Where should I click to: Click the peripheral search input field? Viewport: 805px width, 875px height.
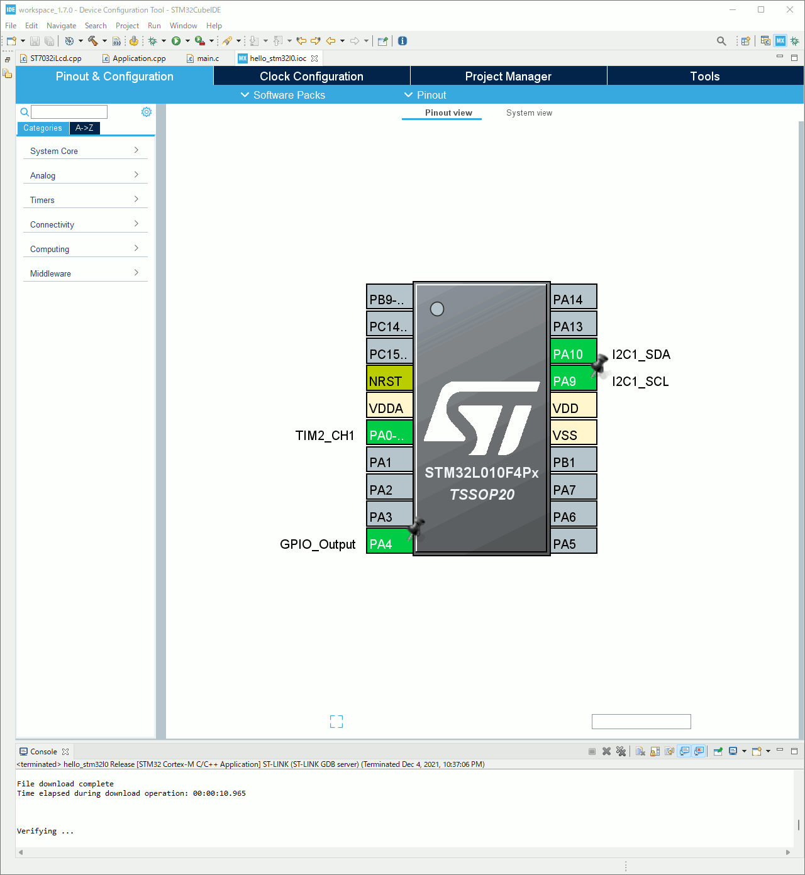69,112
